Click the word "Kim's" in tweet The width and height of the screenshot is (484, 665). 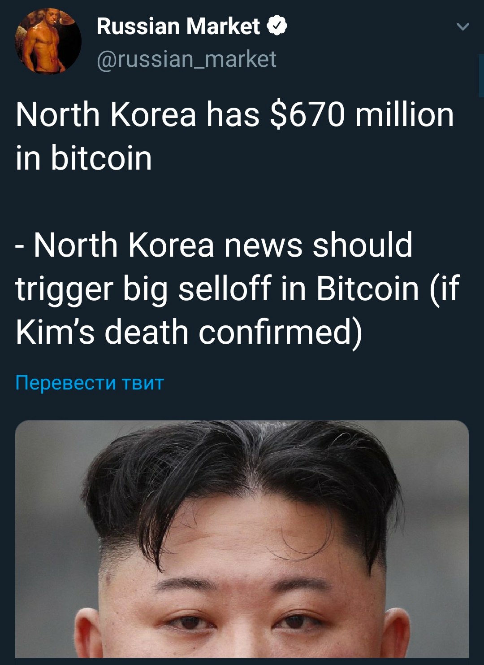tap(55, 332)
